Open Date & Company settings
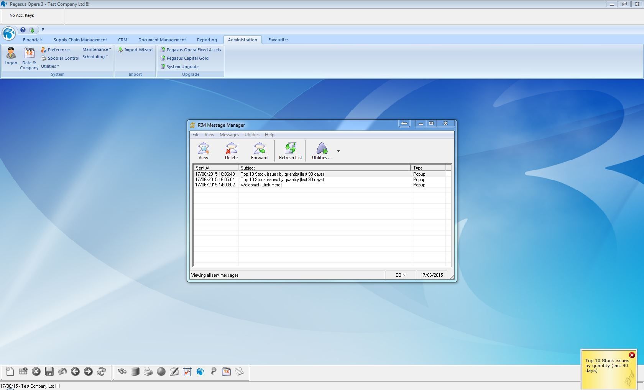Image resolution: width=644 pixels, height=390 pixels. click(29, 58)
